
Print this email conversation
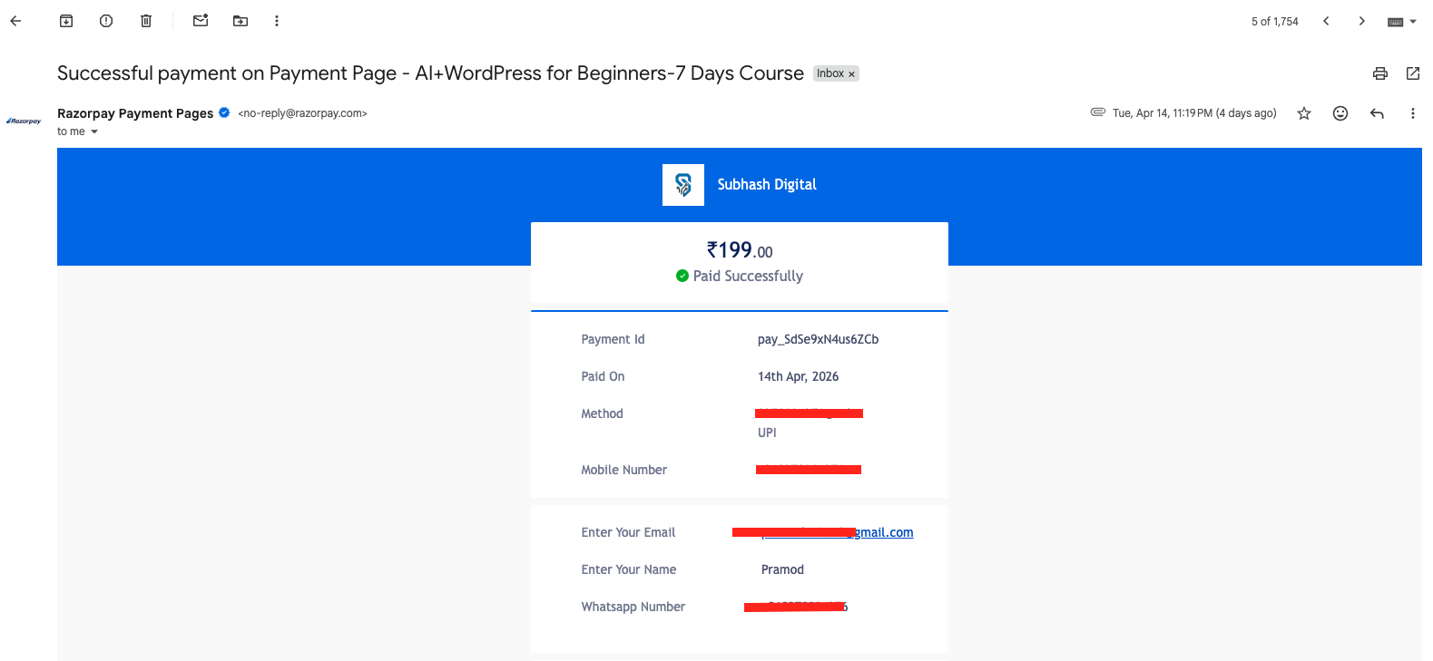[x=1380, y=73]
